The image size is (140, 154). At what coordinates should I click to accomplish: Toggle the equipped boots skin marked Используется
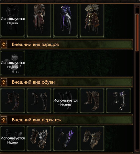tap(66, 101)
